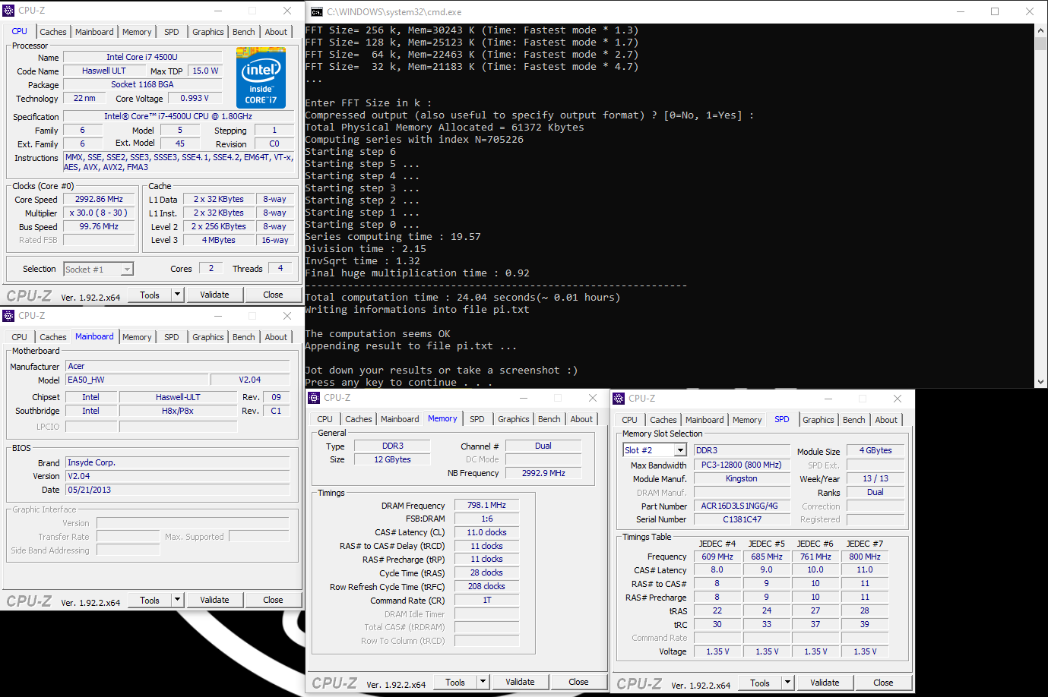Click the CPU-Z app icon in top-left window title bar
The width and height of the screenshot is (1048, 697).
(x=9, y=11)
